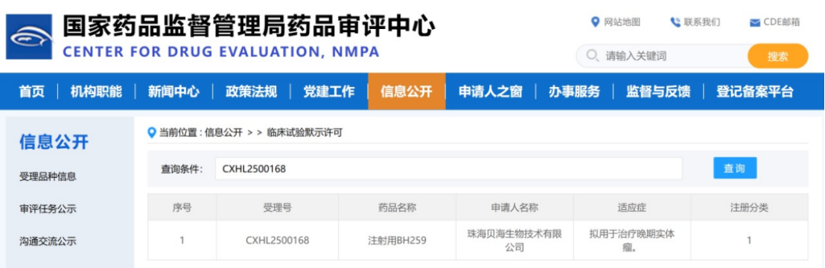This screenshot has height=268, width=825.
Task: Click the CENTER FOR DRUG EVALUATION, NMPA subtitle
Action: (x=221, y=52)
